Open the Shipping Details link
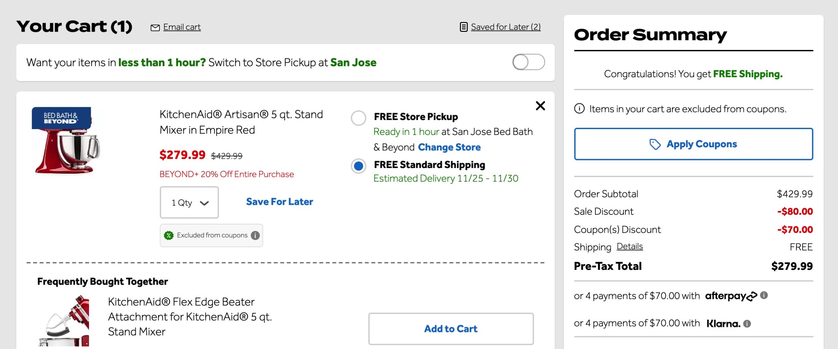838x349 pixels. (x=629, y=247)
